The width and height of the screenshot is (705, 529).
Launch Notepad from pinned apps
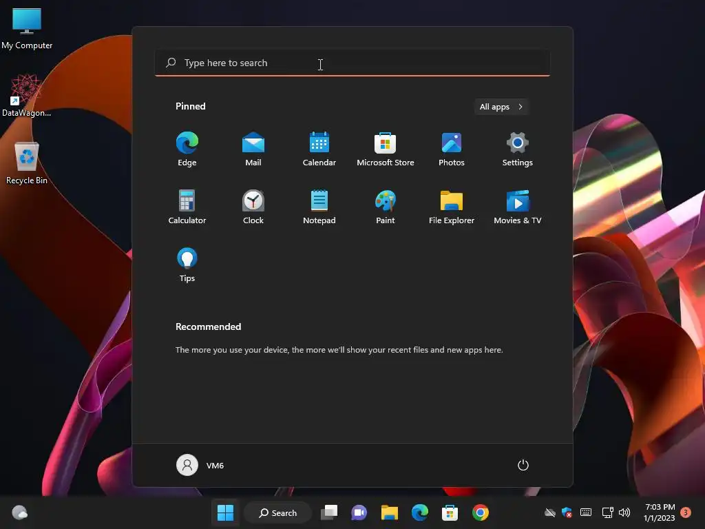(x=319, y=207)
